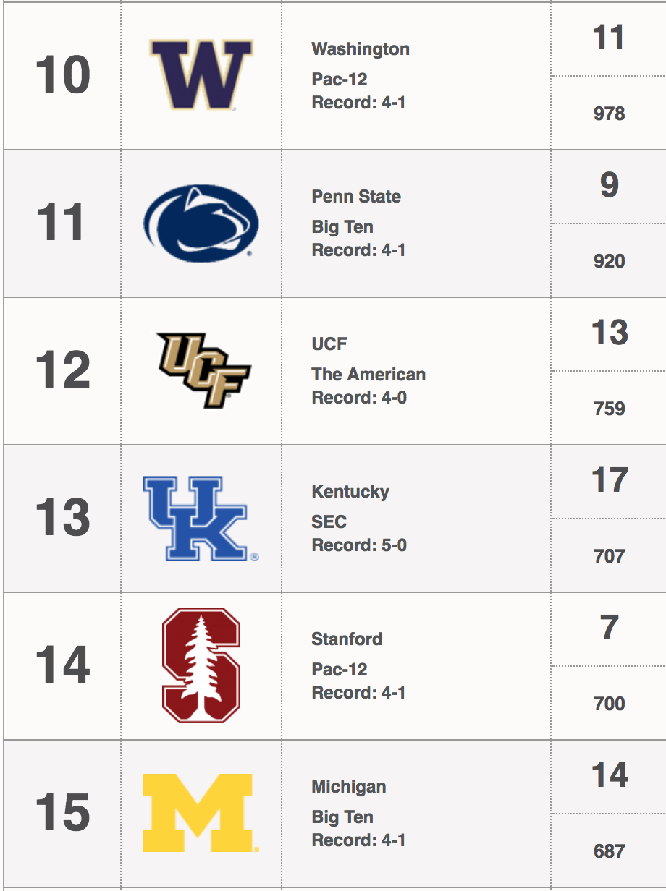Select Penn State's previous rank 9

point(609,186)
